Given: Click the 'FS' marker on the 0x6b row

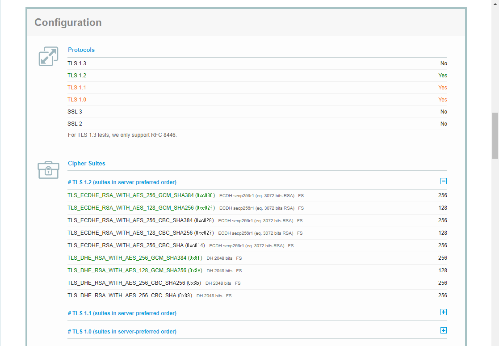Looking at the screenshot, I should [238, 283].
